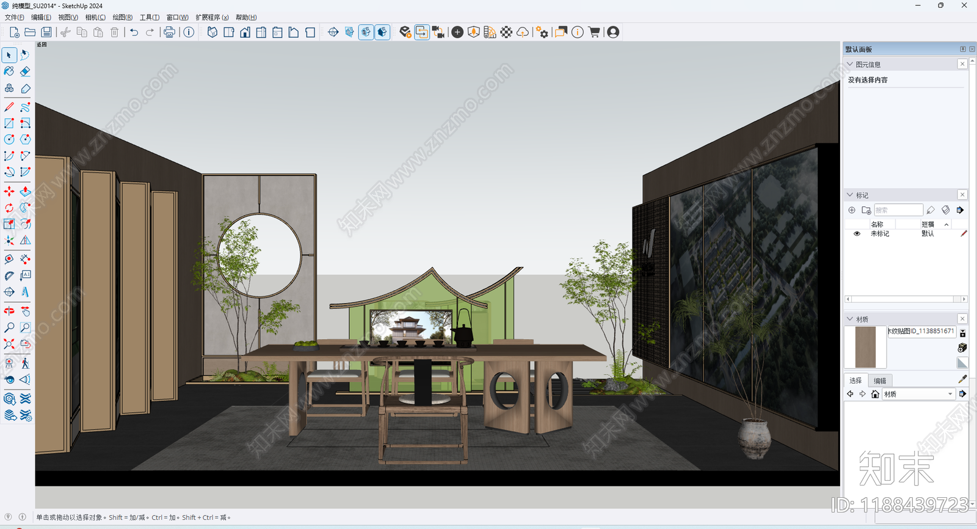Click the wood material preview swatch
This screenshot has width=977, height=529.
[x=865, y=347]
